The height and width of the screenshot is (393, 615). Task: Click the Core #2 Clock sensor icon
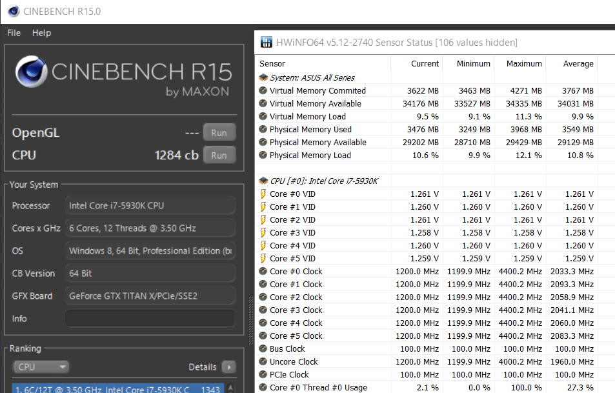pyautogui.click(x=263, y=297)
